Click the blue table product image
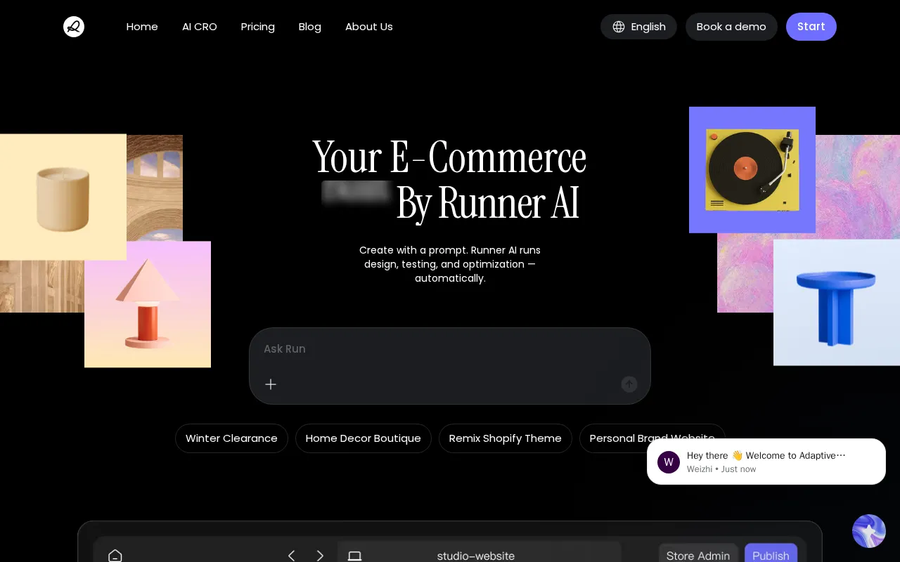 (837, 303)
